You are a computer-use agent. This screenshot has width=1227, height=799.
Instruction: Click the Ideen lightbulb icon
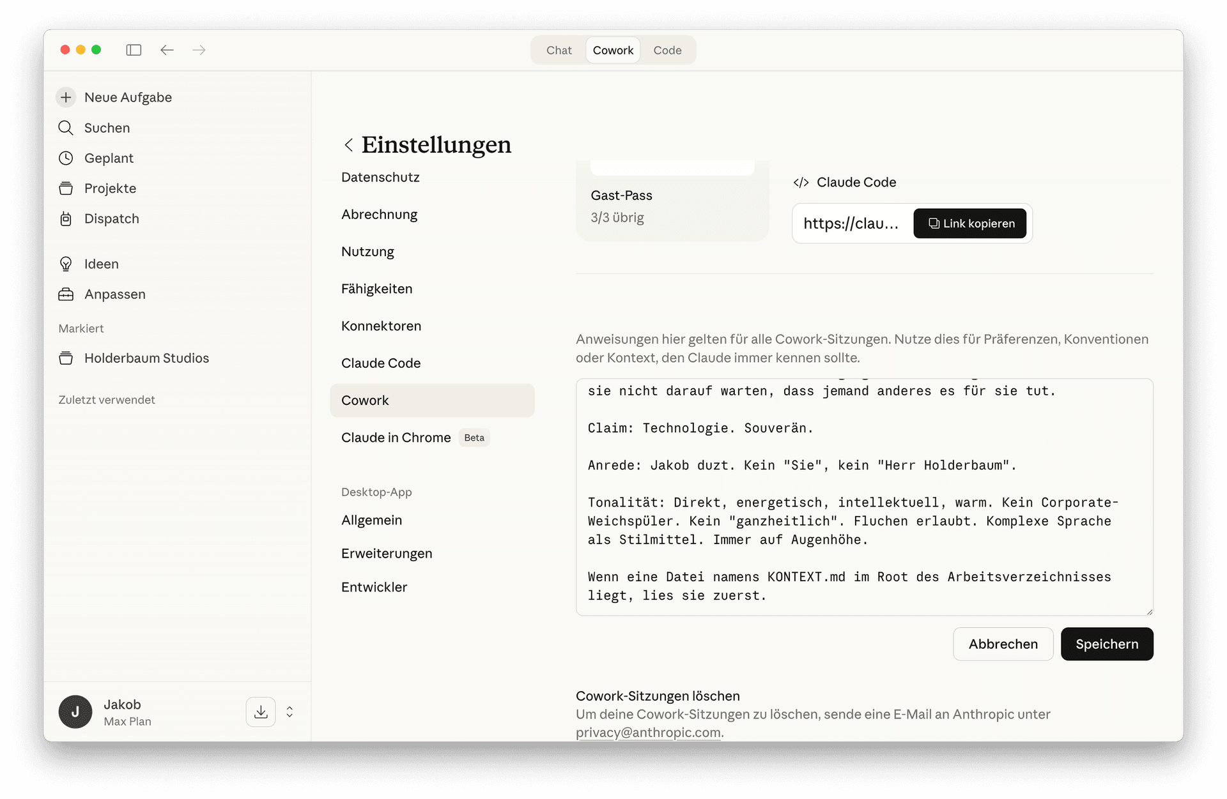[66, 264]
